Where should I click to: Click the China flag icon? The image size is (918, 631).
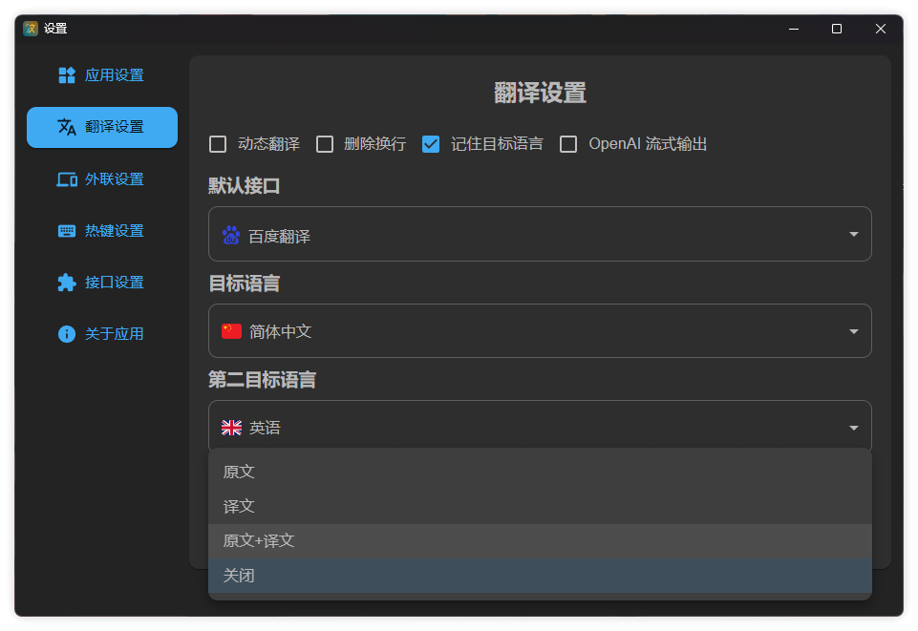click(231, 331)
